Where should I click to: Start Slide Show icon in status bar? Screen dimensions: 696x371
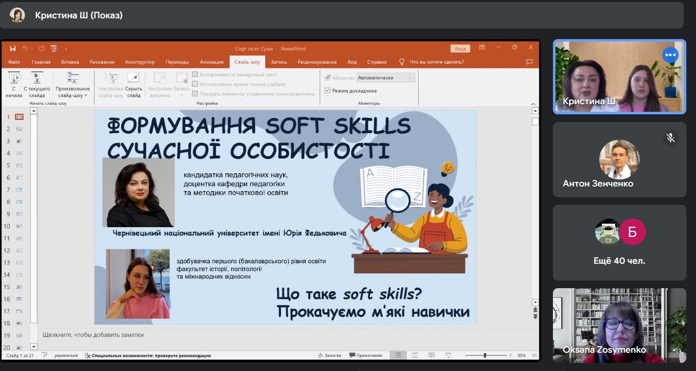point(449,355)
